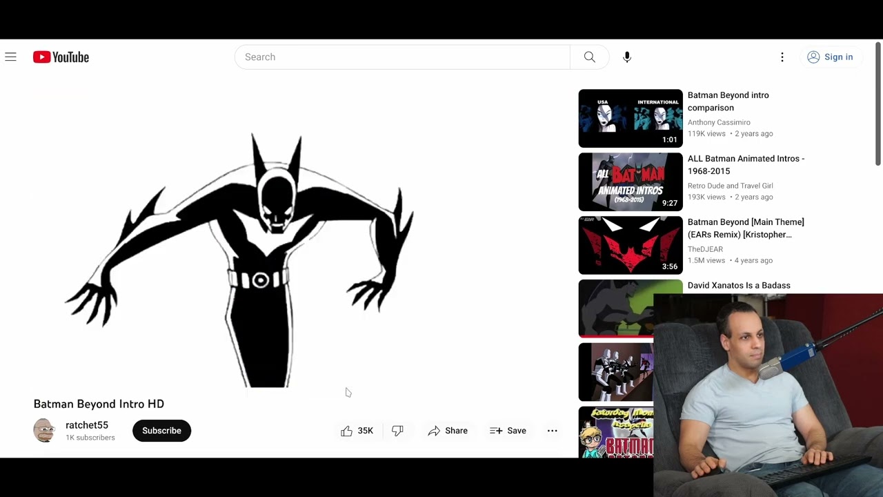Open the three-dot settings menu in header
Screen dimensions: 883x497
(x=782, y=57)
